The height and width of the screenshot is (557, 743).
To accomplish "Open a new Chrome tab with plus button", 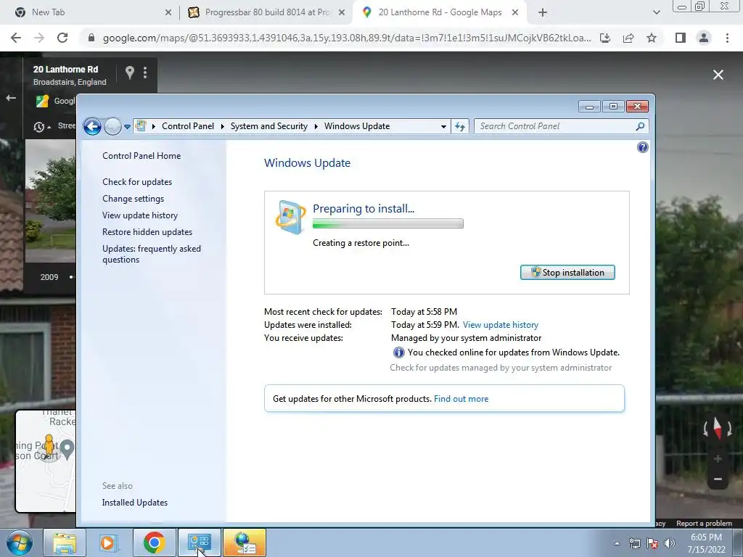I will click(x=543, y=13).
